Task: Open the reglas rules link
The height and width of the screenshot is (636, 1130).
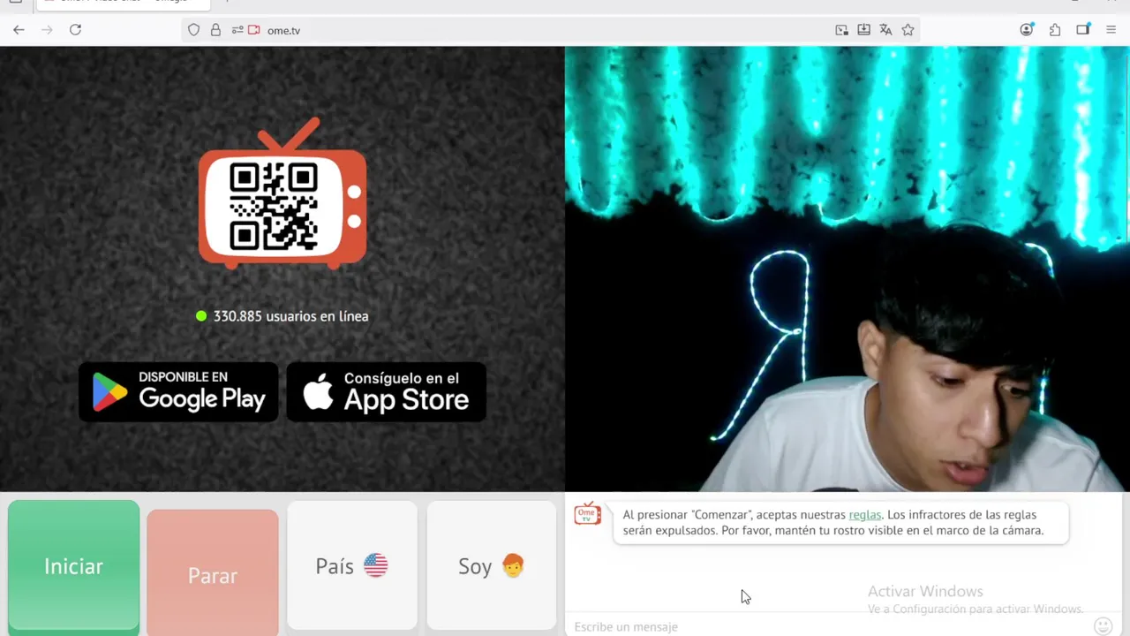Action: (x=865, y=515)
